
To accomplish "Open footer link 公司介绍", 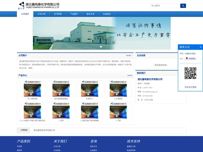I will [57, 146].
